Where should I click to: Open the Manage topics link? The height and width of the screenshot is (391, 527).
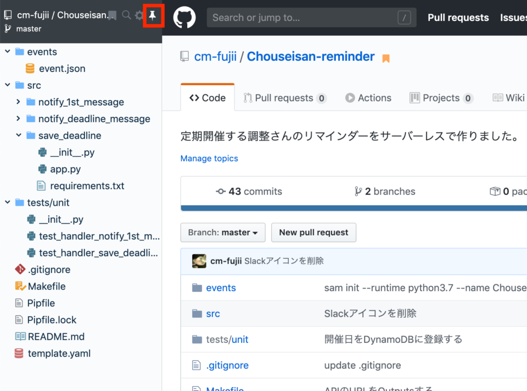[x=209, y=158]
